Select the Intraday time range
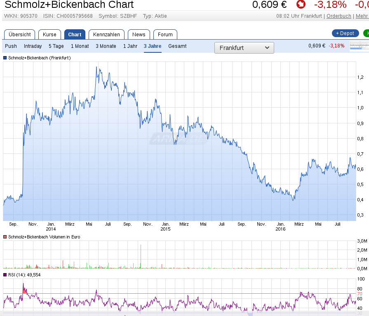The image size is (369, 316). (33, 46)
